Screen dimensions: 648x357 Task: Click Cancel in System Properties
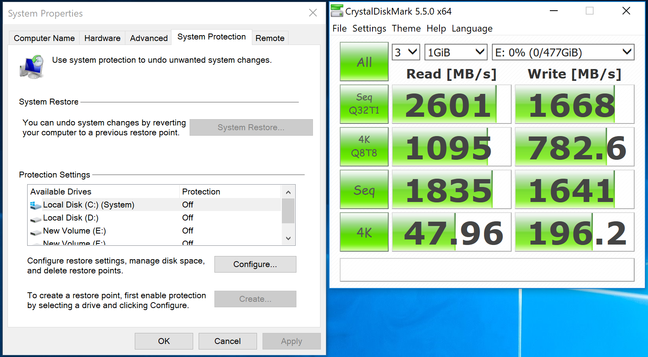[x=228, y=341]
